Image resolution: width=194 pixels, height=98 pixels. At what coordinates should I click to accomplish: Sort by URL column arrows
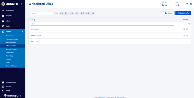click(34, 20)
